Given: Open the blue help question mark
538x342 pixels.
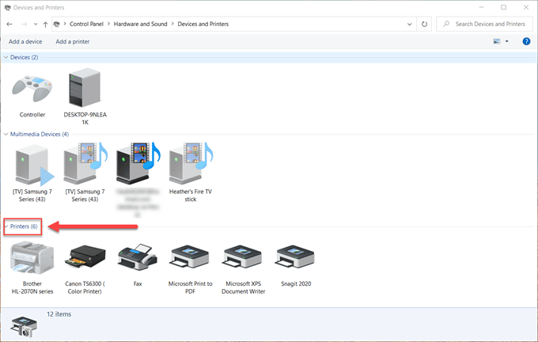Looking at the screenshot, I should (526, 41).
